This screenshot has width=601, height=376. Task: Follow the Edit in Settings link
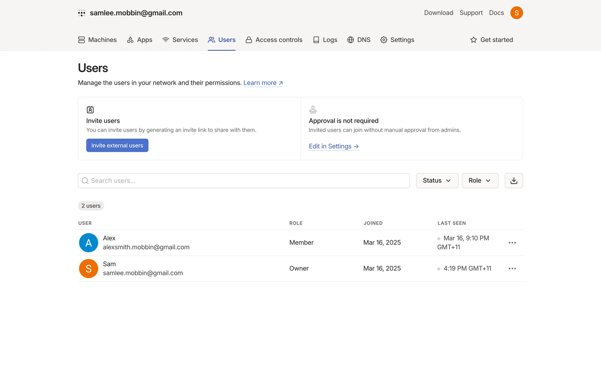coord(333,146)
